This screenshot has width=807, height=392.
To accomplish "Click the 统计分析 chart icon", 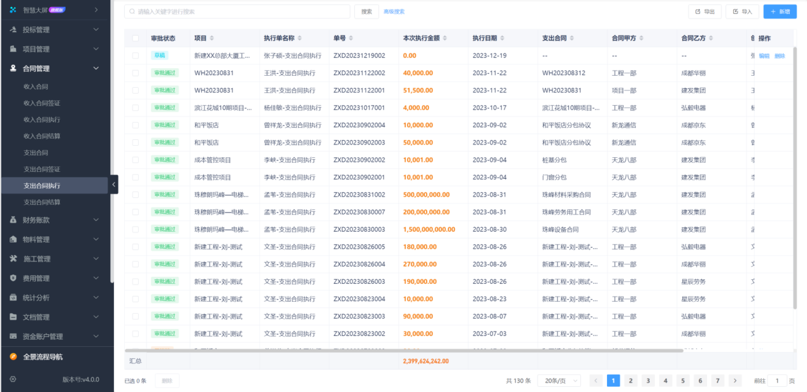I will [13, 298].
